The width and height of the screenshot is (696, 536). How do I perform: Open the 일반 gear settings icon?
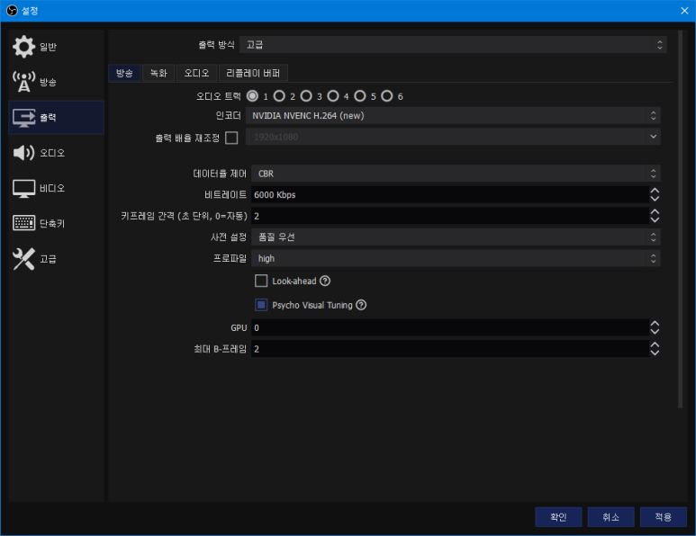(23, 47)
